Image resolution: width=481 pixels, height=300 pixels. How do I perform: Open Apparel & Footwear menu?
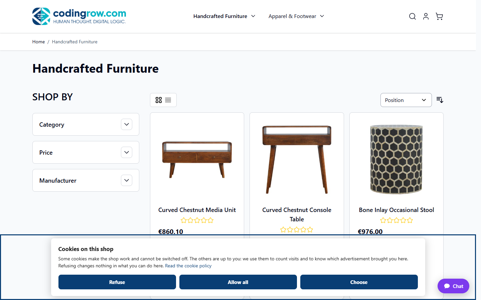[296, 16]
